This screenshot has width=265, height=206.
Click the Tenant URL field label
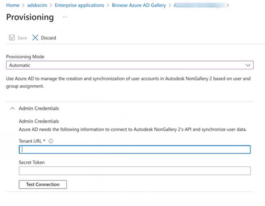pyautogui.click(x=30, y=141)
